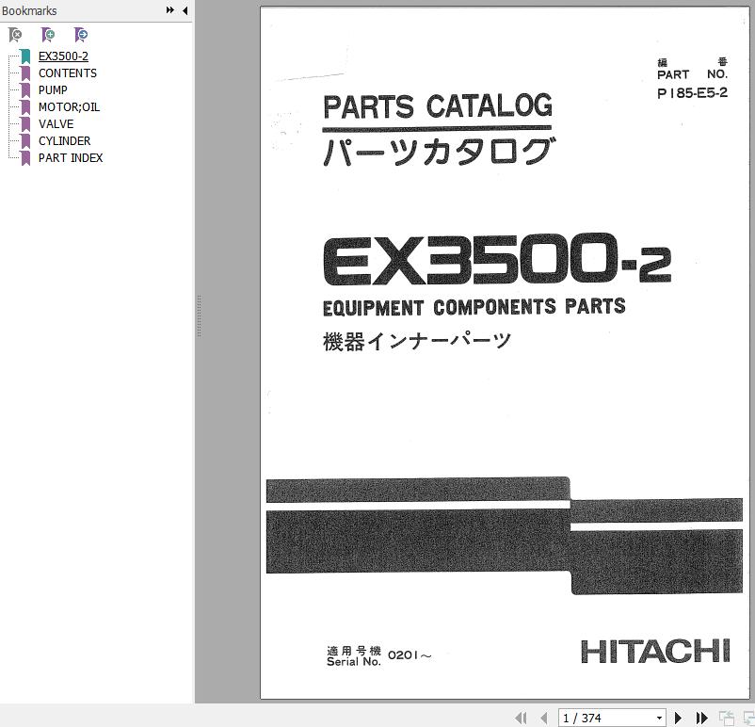The image size is (755, 727).
Task: Select the VALVE bookmark
Action: (56, 123)
